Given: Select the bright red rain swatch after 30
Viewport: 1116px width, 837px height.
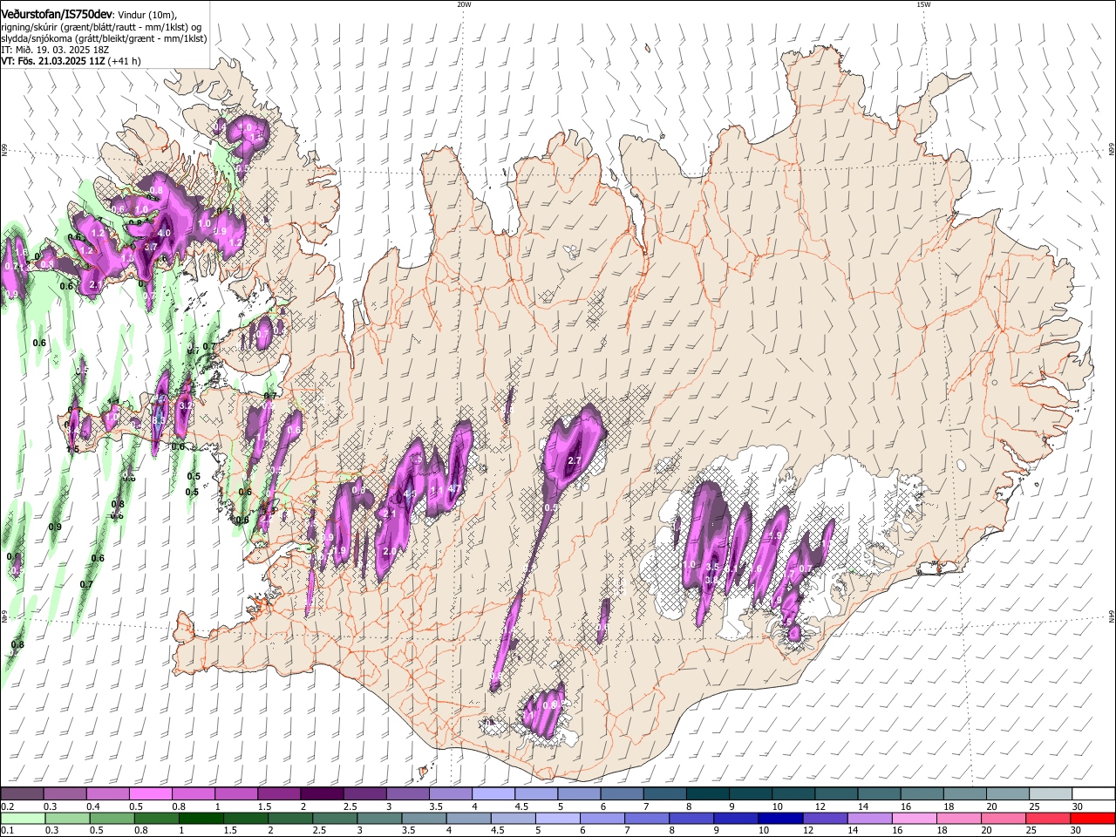Looking at the screenshot, I should (1093, 819).
